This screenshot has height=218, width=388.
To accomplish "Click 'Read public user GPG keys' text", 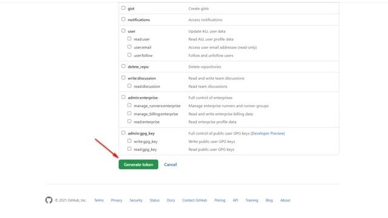I will click(211, 150).
